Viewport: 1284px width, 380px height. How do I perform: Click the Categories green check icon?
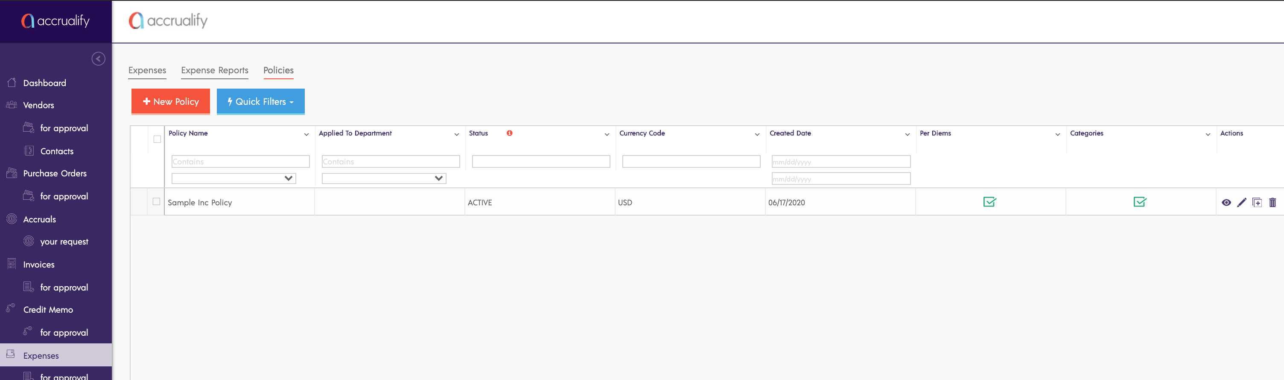point(1140,202)
